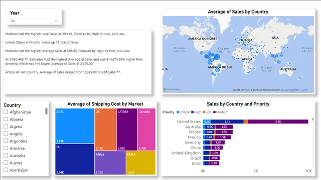Click the AMÉRICA DO SUL map label
The width and height of the screenshot is (321, 180).
(x=220, y=67)
